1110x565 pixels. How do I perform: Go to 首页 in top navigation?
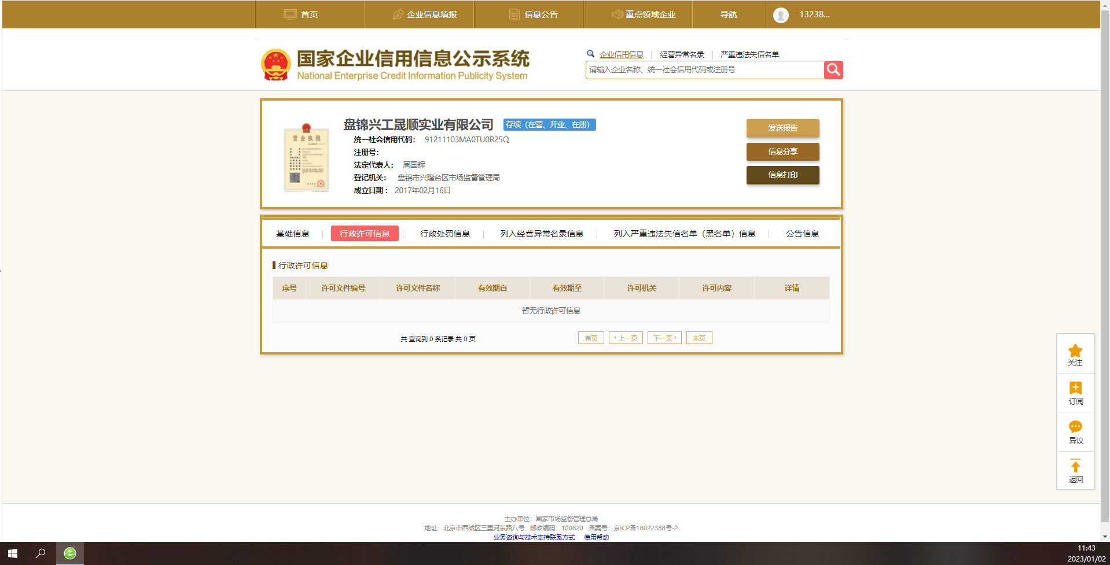pyautogui.click(x=310, y=14)
